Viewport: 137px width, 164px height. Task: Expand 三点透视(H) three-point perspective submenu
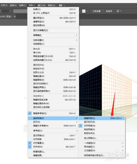[x=102, y=151]
